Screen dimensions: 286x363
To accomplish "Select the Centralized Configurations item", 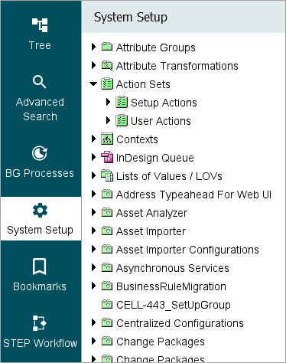I will coord(180,323).
